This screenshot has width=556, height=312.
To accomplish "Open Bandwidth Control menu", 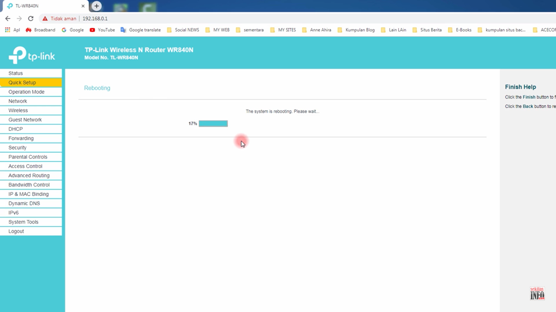I will tap(31, 185).
